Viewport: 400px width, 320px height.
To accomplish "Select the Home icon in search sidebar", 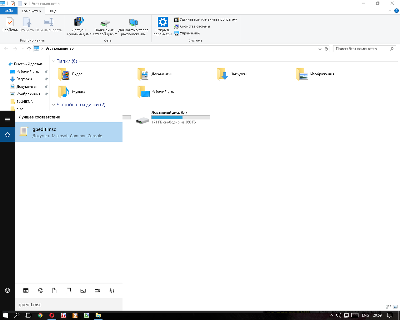I will [7, 135].
